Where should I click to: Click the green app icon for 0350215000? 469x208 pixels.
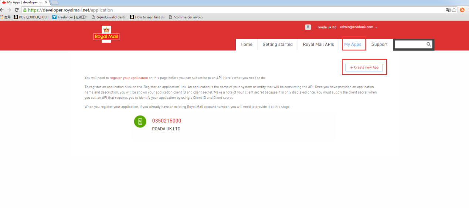140,122
